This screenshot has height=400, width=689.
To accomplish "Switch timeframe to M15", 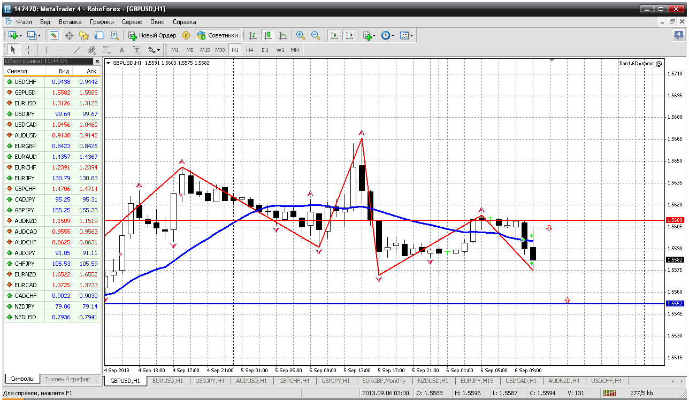I will (205, 50).
